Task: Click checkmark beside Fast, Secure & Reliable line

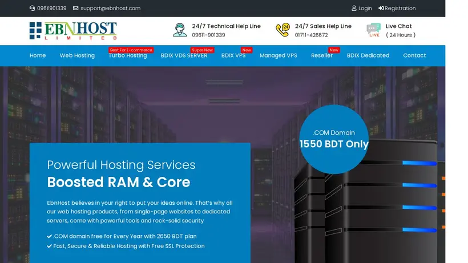Action: click(x=49, y=246)
